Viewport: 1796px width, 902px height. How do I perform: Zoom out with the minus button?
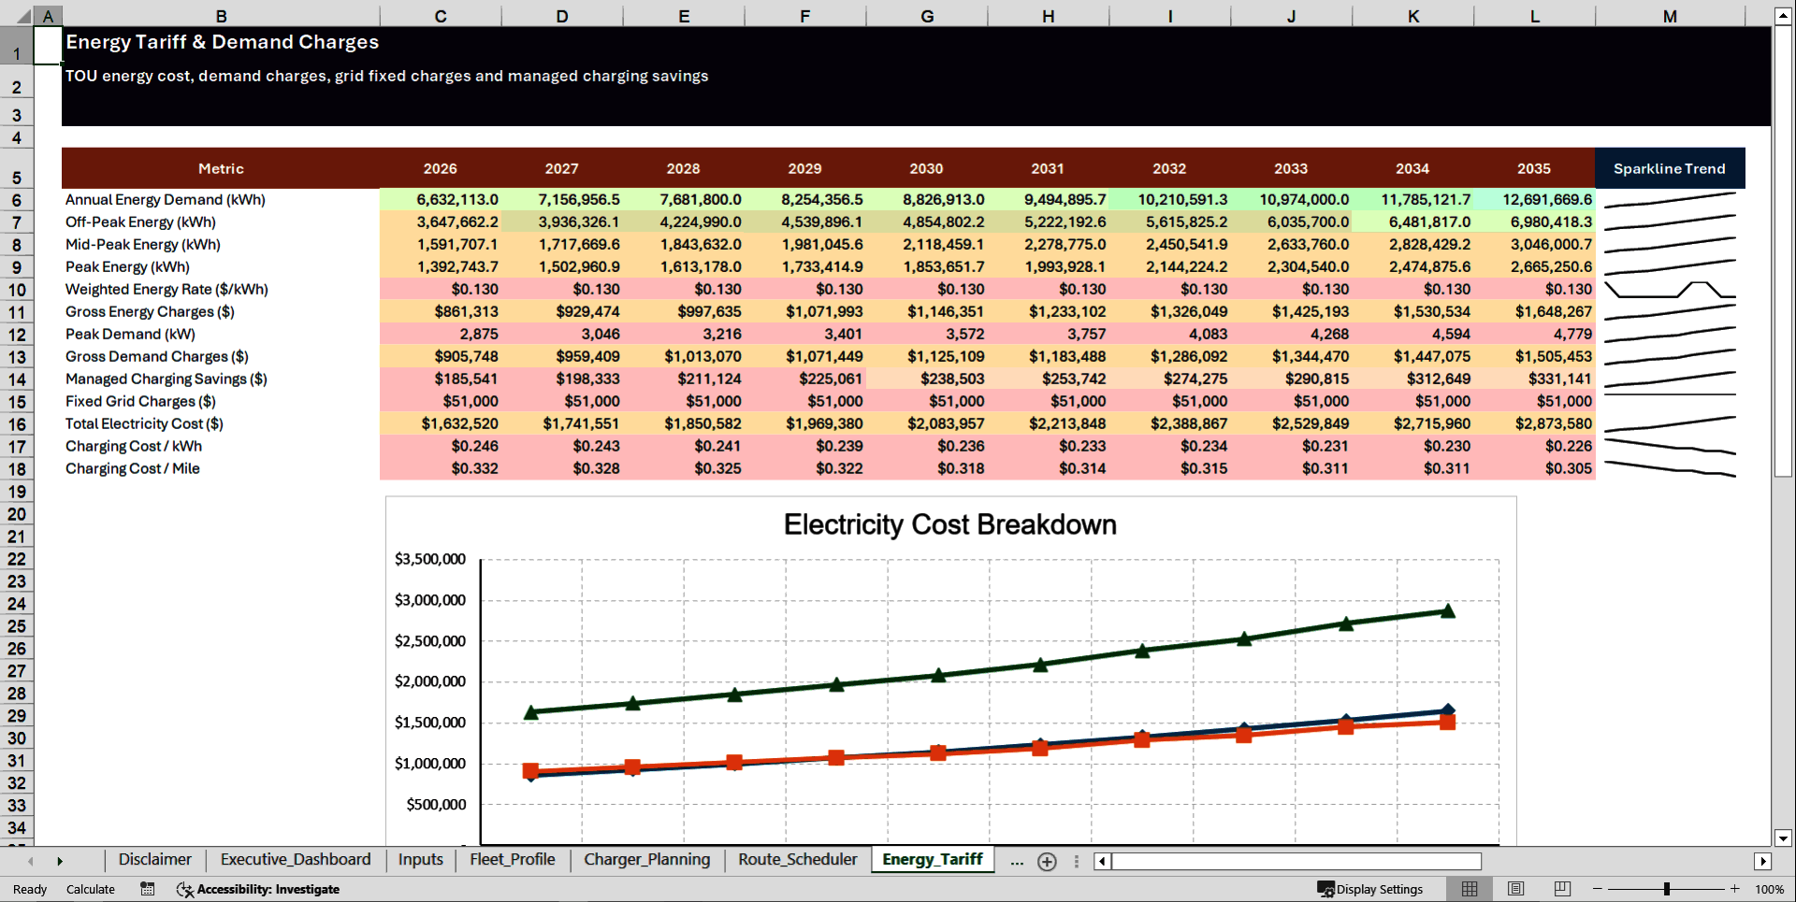[1597, 889]
